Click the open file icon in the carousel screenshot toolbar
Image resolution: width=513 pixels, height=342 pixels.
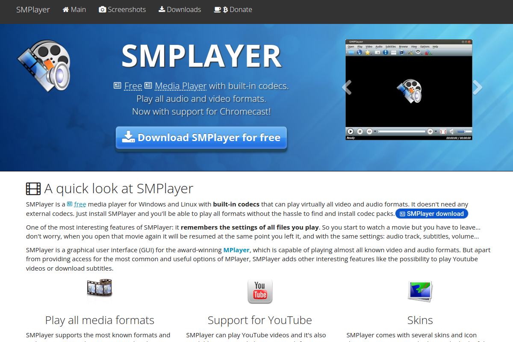pyautogui.click(x=351, y=53)
